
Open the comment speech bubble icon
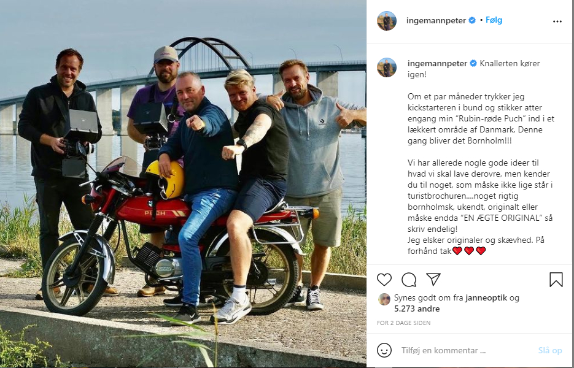(408, 280)
